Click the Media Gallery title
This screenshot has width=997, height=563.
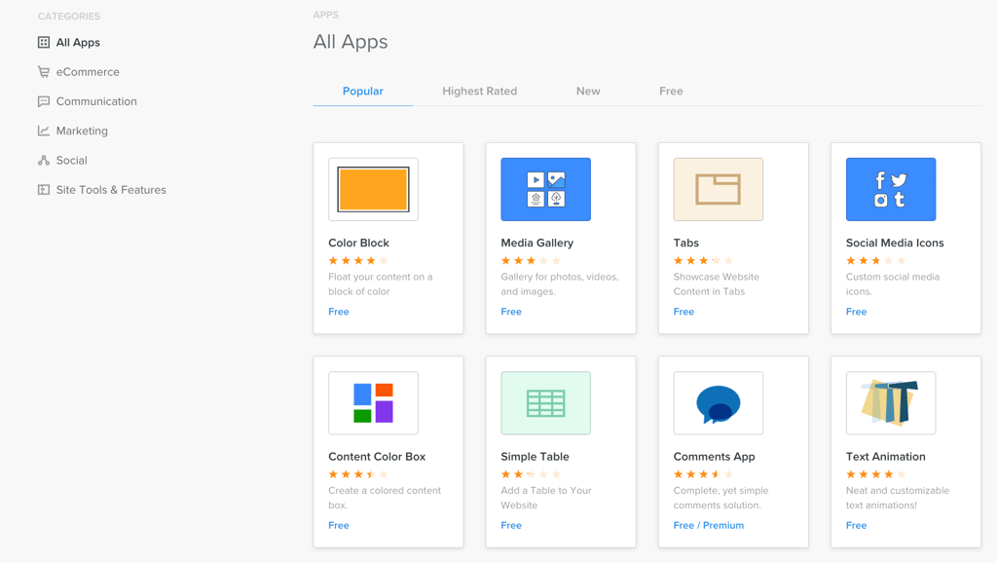537,243
